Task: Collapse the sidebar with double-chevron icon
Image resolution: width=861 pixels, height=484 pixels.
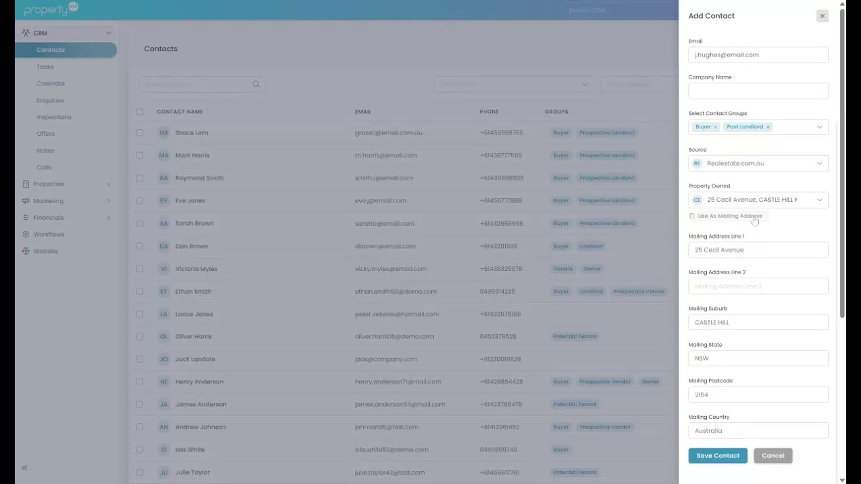Action: [x=24, y=468]
